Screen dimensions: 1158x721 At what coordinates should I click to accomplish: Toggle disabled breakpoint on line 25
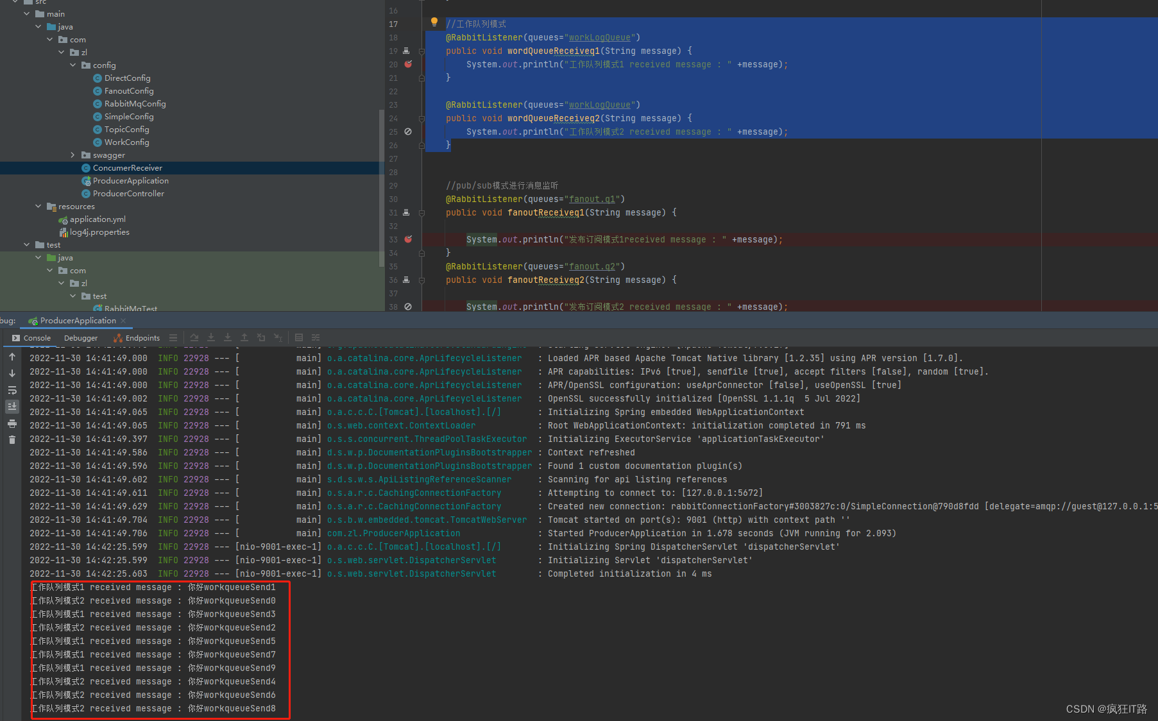408,131
